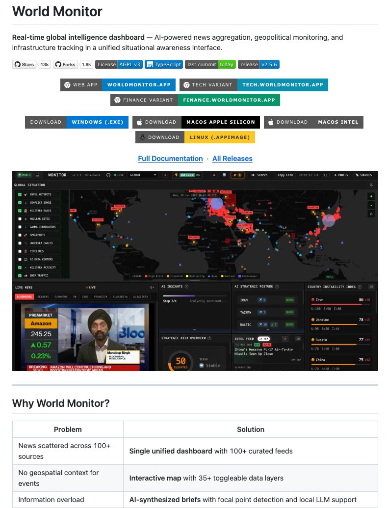Mute the live news speaker icon
The image size is (387, 508).
pos(152,287)
